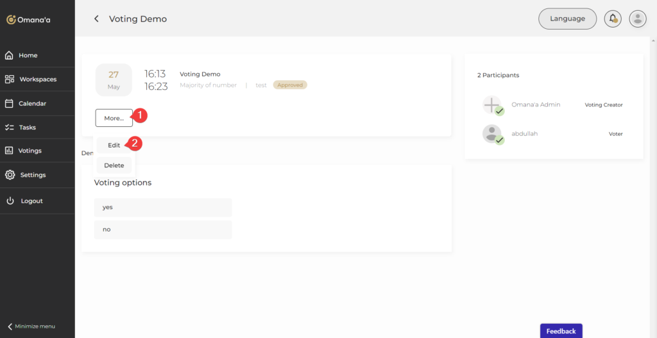The height and width of the screenshot is (338, 657).
Task: Open Settings using the gear icon
Action: 10,175
